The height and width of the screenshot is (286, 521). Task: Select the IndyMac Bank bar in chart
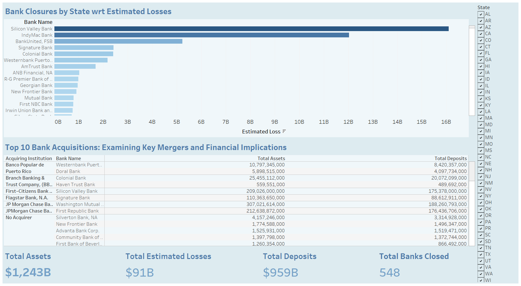point(202,35)
